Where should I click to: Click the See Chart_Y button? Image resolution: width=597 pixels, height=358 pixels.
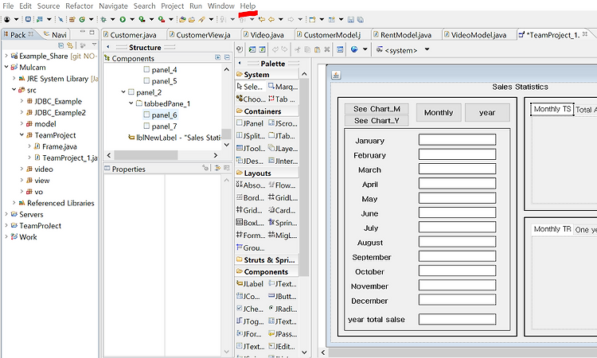pyautogui.click(x=377, y=121)
